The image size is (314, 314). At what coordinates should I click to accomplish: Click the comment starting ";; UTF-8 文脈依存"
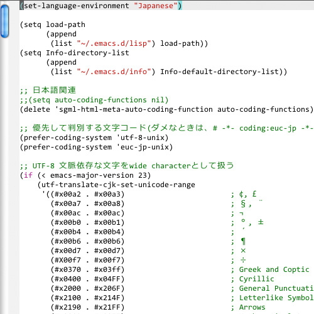(127, 166)
